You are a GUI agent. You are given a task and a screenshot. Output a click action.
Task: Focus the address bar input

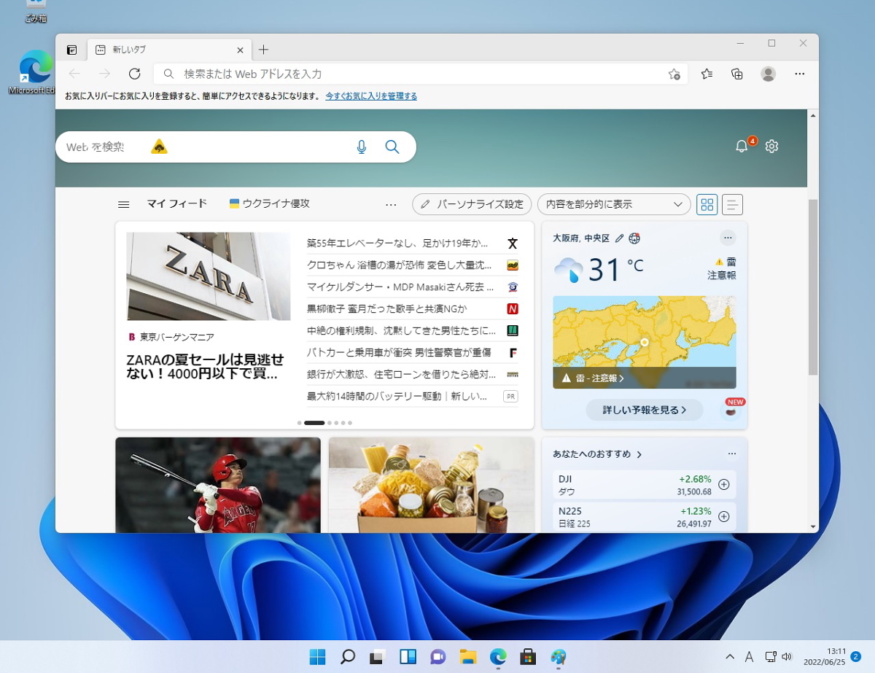tap(421, 74)
